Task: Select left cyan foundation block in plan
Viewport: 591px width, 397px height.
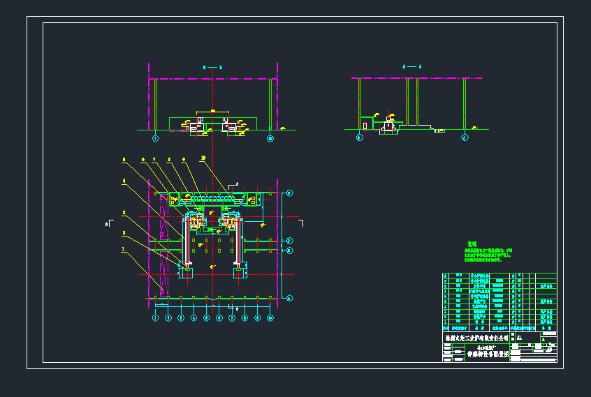Action: 186,273
